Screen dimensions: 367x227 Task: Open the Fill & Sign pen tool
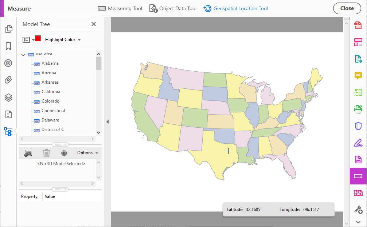(x=358, y=143)
